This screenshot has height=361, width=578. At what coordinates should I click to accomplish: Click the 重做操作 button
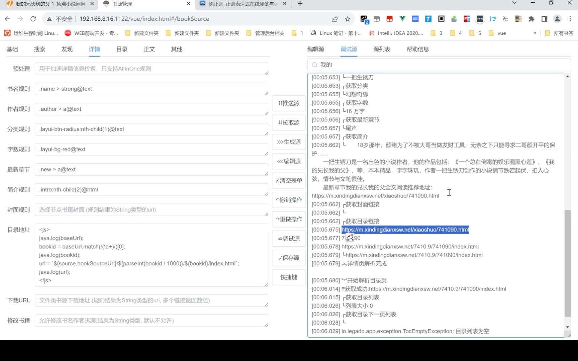(289, 219)
